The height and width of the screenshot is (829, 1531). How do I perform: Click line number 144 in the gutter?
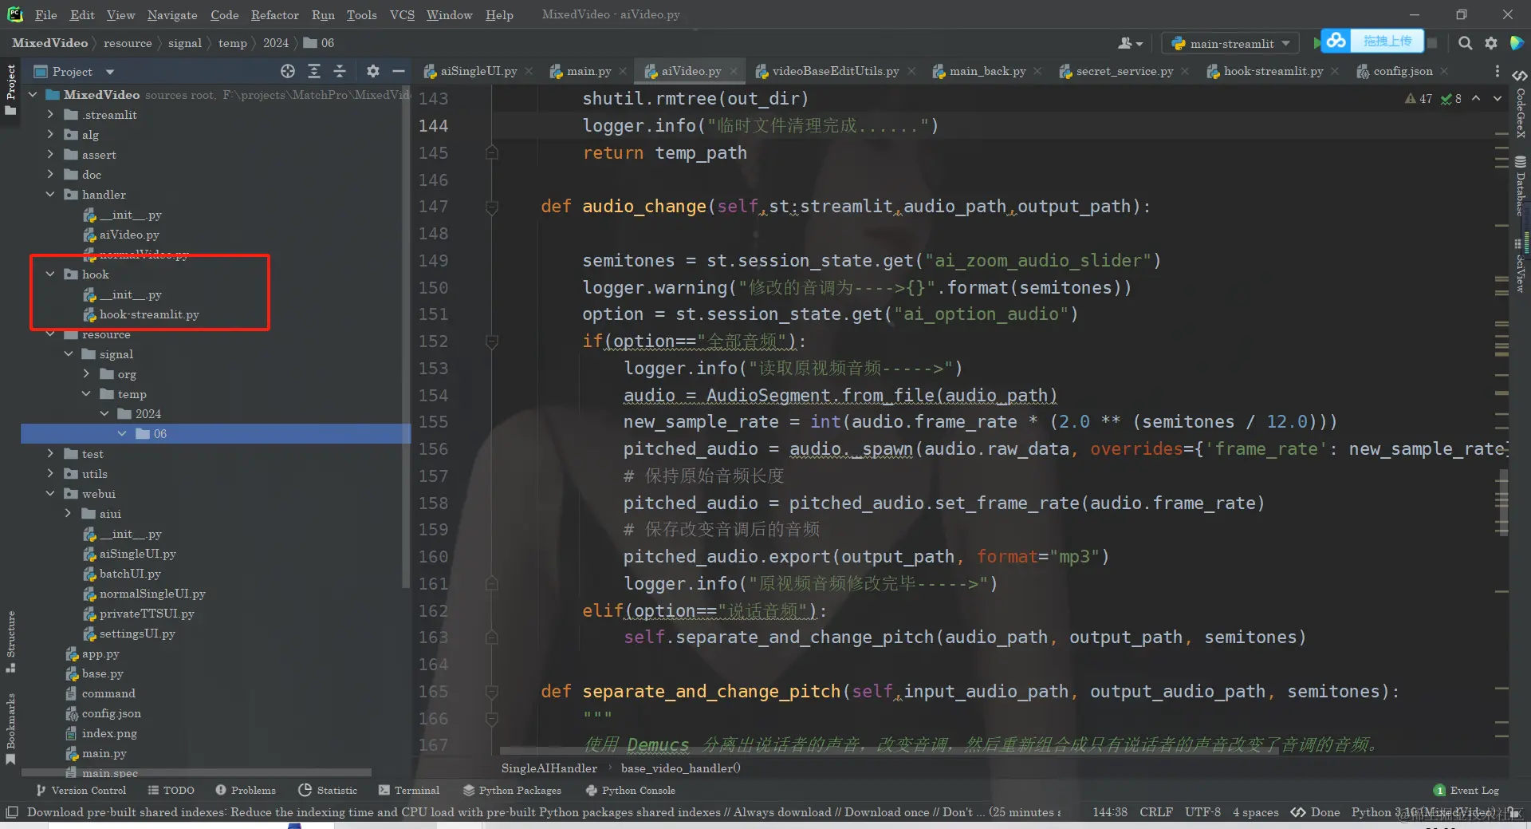click(433, 126)
